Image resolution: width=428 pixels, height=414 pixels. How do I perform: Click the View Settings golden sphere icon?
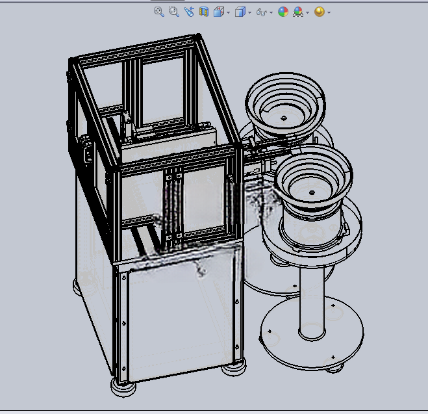[x=320, y=12]
